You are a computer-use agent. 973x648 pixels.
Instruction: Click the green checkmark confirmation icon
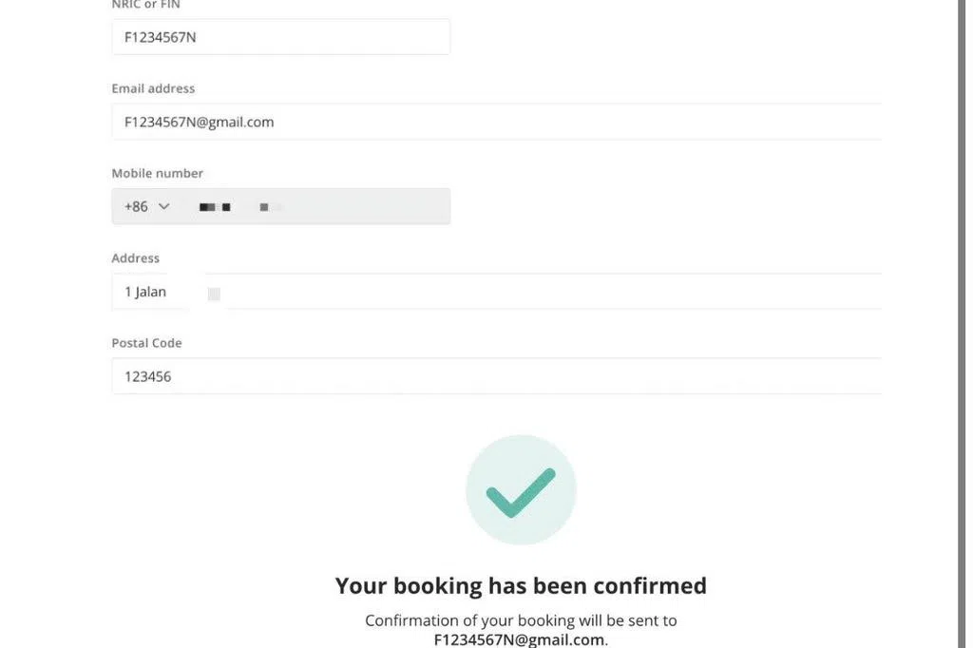pyautogui.click(x=521, y=490)
